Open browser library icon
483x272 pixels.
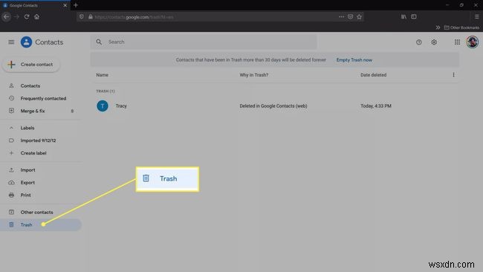(x=403, y=16)
